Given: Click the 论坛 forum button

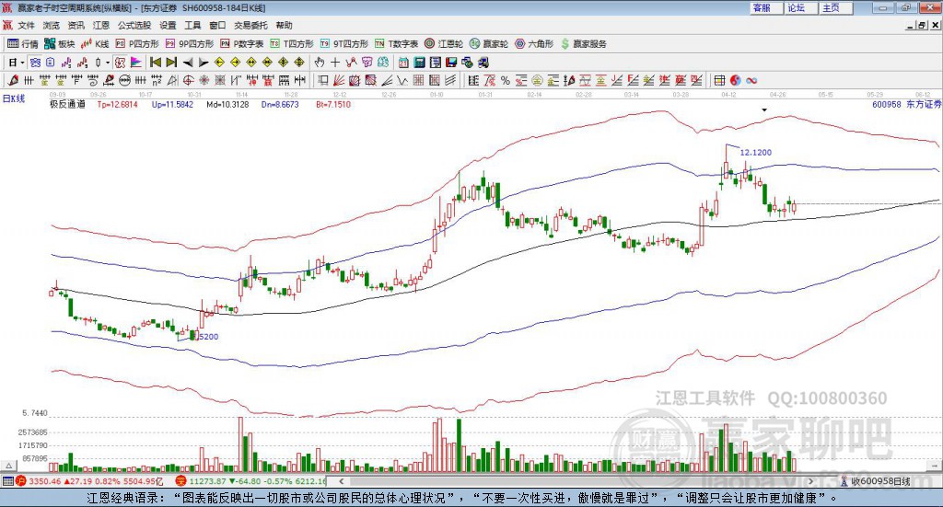Looking at the screenshot, I should coord(800,7).
